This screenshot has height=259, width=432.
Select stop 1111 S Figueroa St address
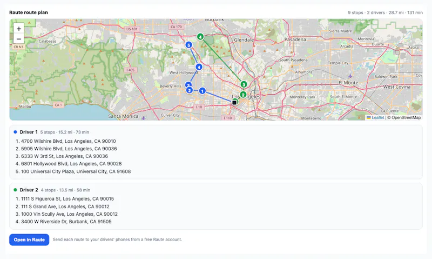[x=67, y=199]
